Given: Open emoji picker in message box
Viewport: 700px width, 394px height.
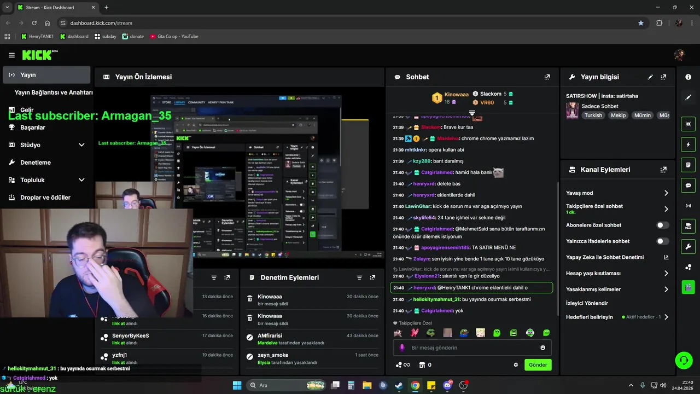Looking at the screenshot, I should [x=542, y=347].
